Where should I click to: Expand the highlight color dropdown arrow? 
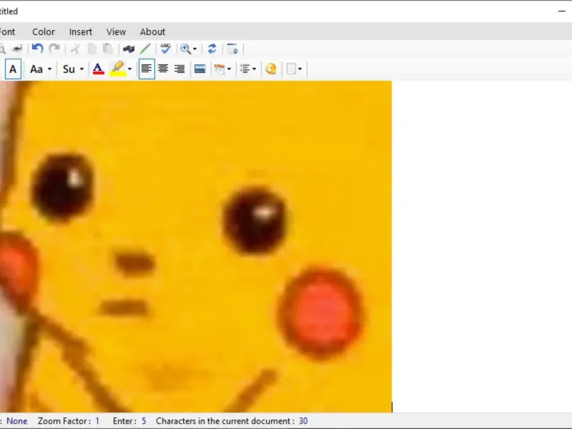[129, 70]
